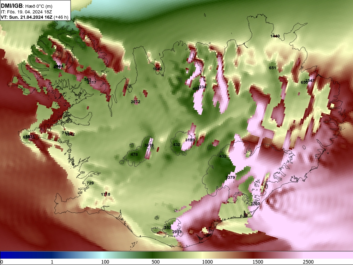The width and height of the screenshot is (353, 265).
Task: Click the 3018 value on the map
Action: click(149, 145)
